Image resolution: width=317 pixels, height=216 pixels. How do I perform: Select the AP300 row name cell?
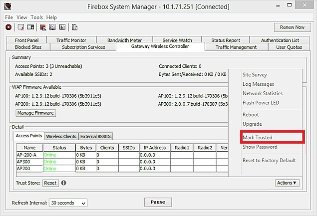29,162
